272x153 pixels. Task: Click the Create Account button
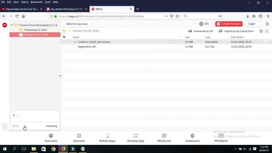(229, 24)
